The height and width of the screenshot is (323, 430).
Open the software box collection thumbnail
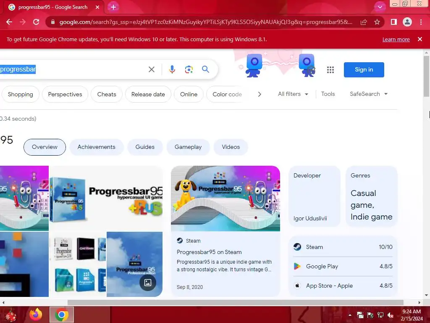[78, 264]
